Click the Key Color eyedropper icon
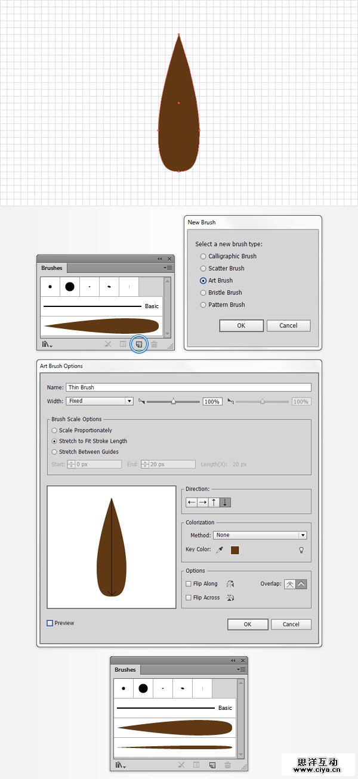This screenshot has width=358, height=779. coord(220,550)
